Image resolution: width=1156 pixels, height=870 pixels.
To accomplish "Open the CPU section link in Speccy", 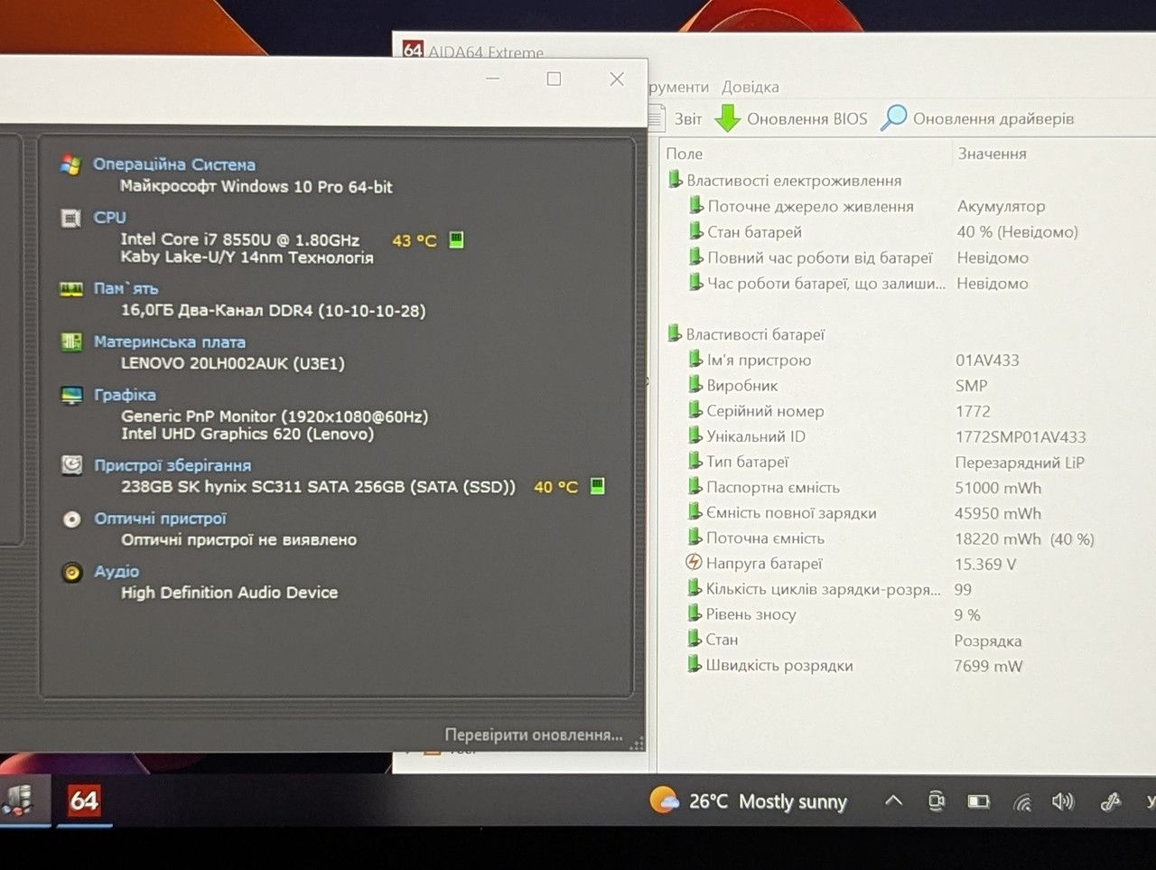I will click(x=110, y=218).
